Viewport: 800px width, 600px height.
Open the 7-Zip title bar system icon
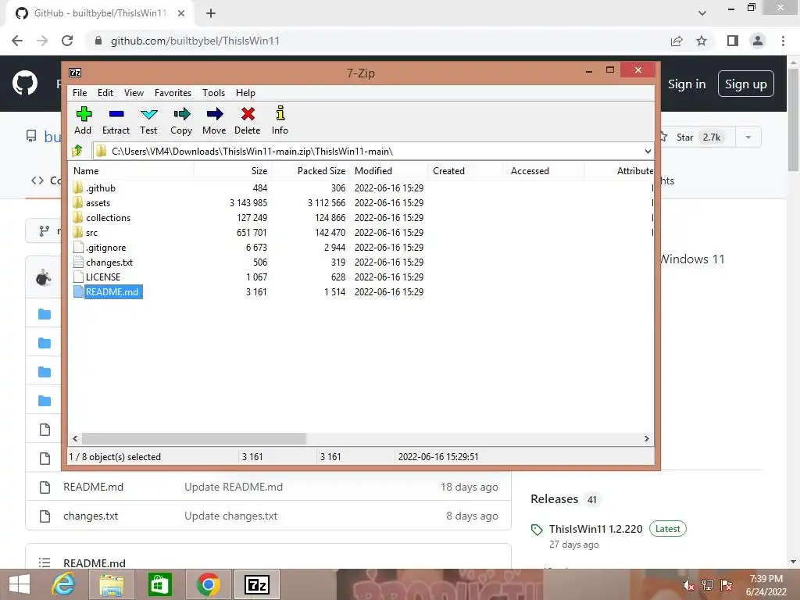[75, 73]
